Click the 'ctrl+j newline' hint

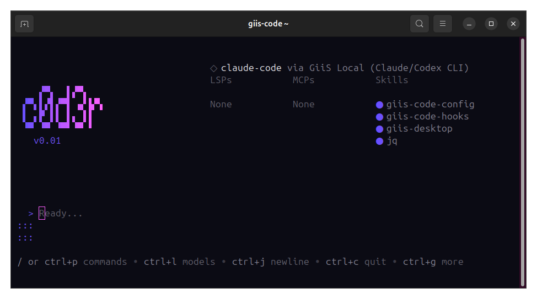(270, 262)
